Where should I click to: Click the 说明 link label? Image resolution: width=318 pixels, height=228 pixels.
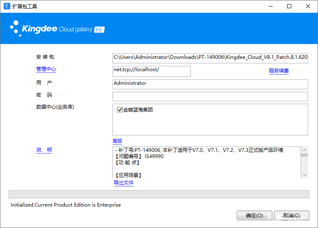click(x=44, y=150)
